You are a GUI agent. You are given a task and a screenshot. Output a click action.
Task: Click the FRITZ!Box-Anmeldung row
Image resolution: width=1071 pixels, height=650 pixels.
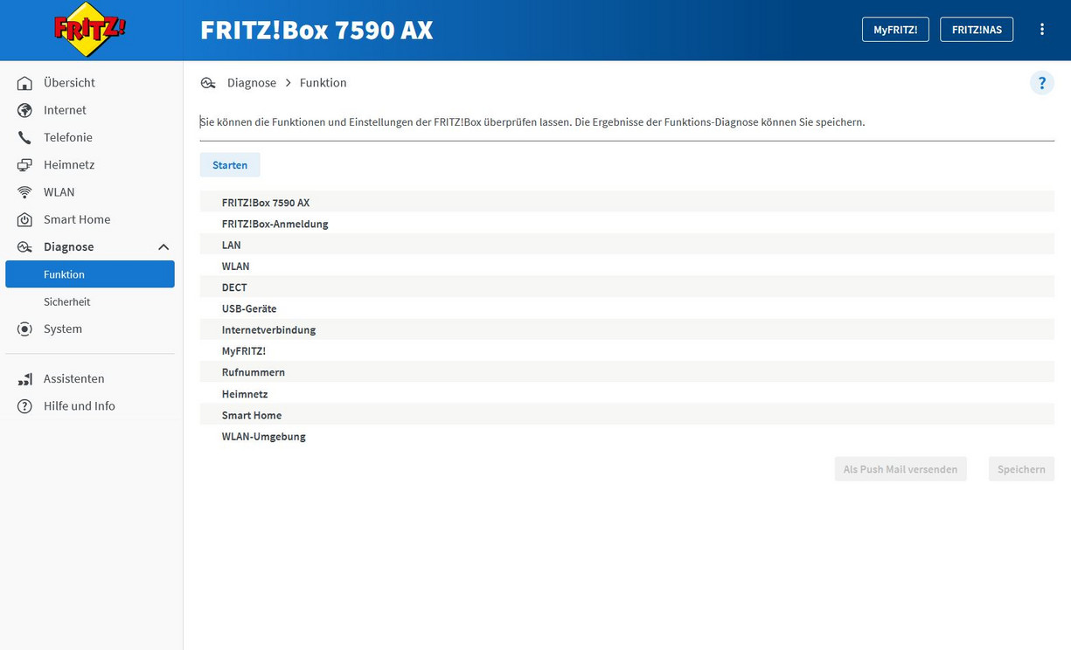[627, 224]
